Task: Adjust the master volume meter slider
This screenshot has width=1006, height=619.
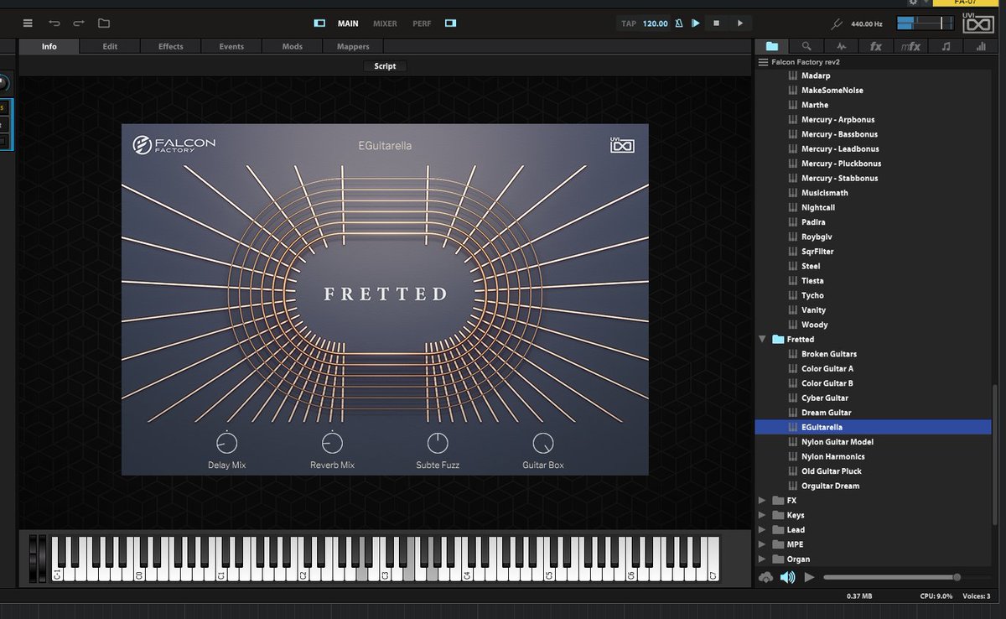Action: 926,23
